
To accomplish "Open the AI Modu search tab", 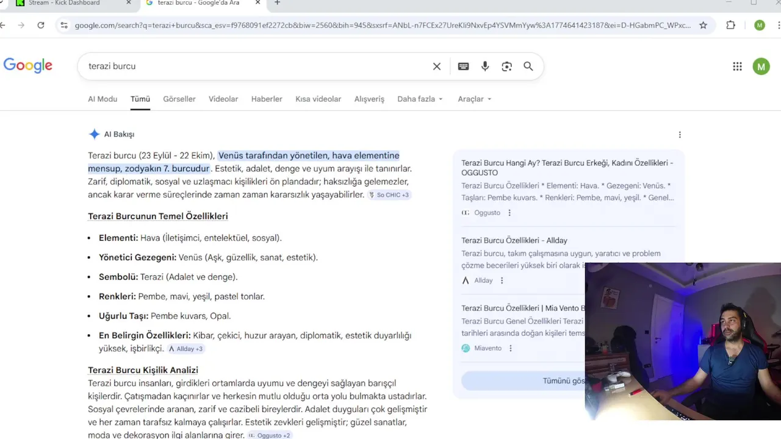I will (x=103, y=99).
